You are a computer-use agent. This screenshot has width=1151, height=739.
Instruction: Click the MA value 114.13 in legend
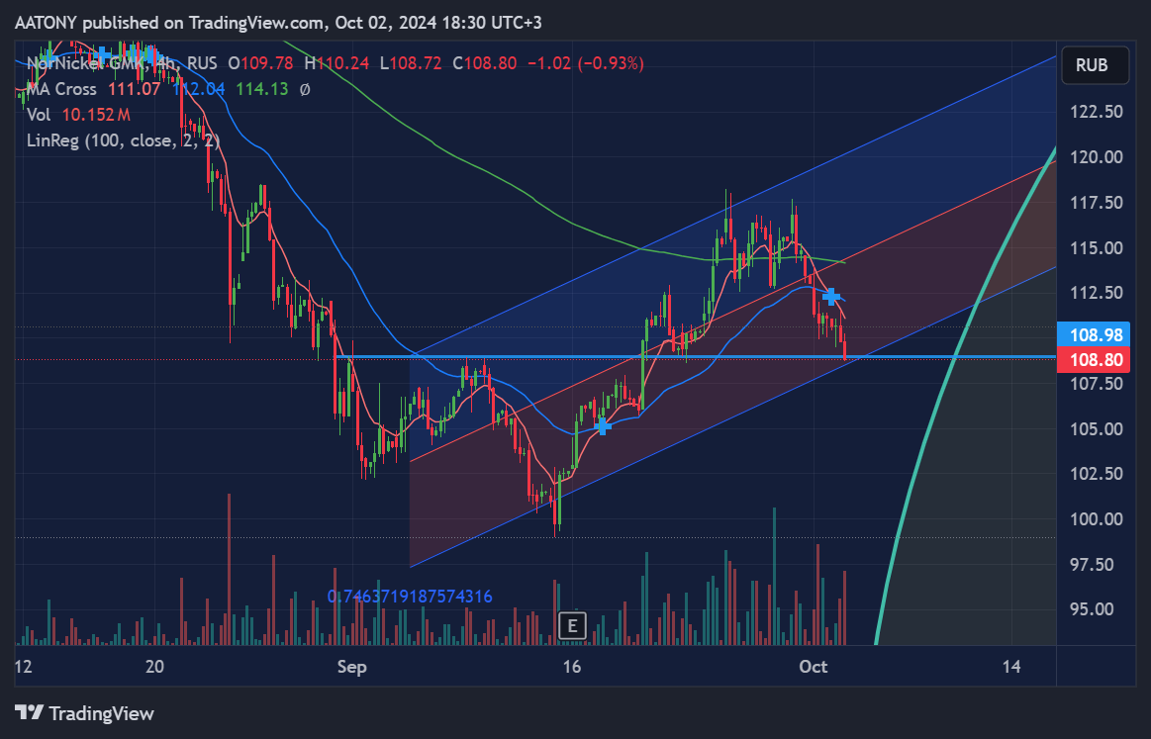coord(262,90)
